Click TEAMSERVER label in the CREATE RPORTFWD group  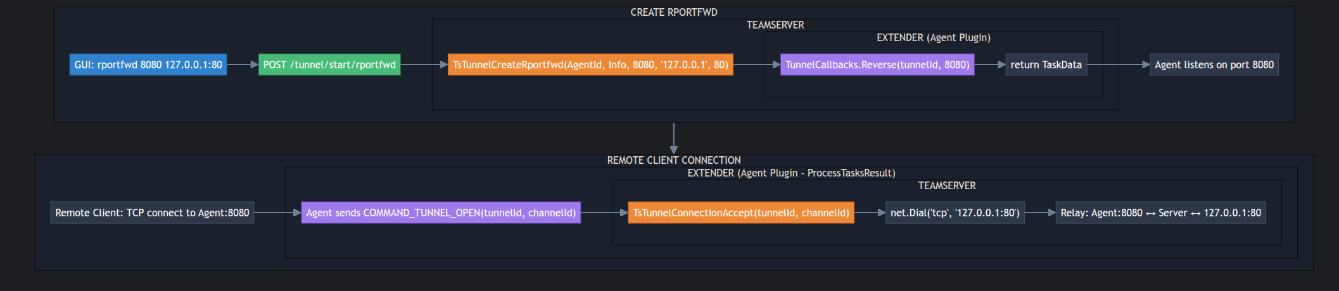(x=775, y=25)
